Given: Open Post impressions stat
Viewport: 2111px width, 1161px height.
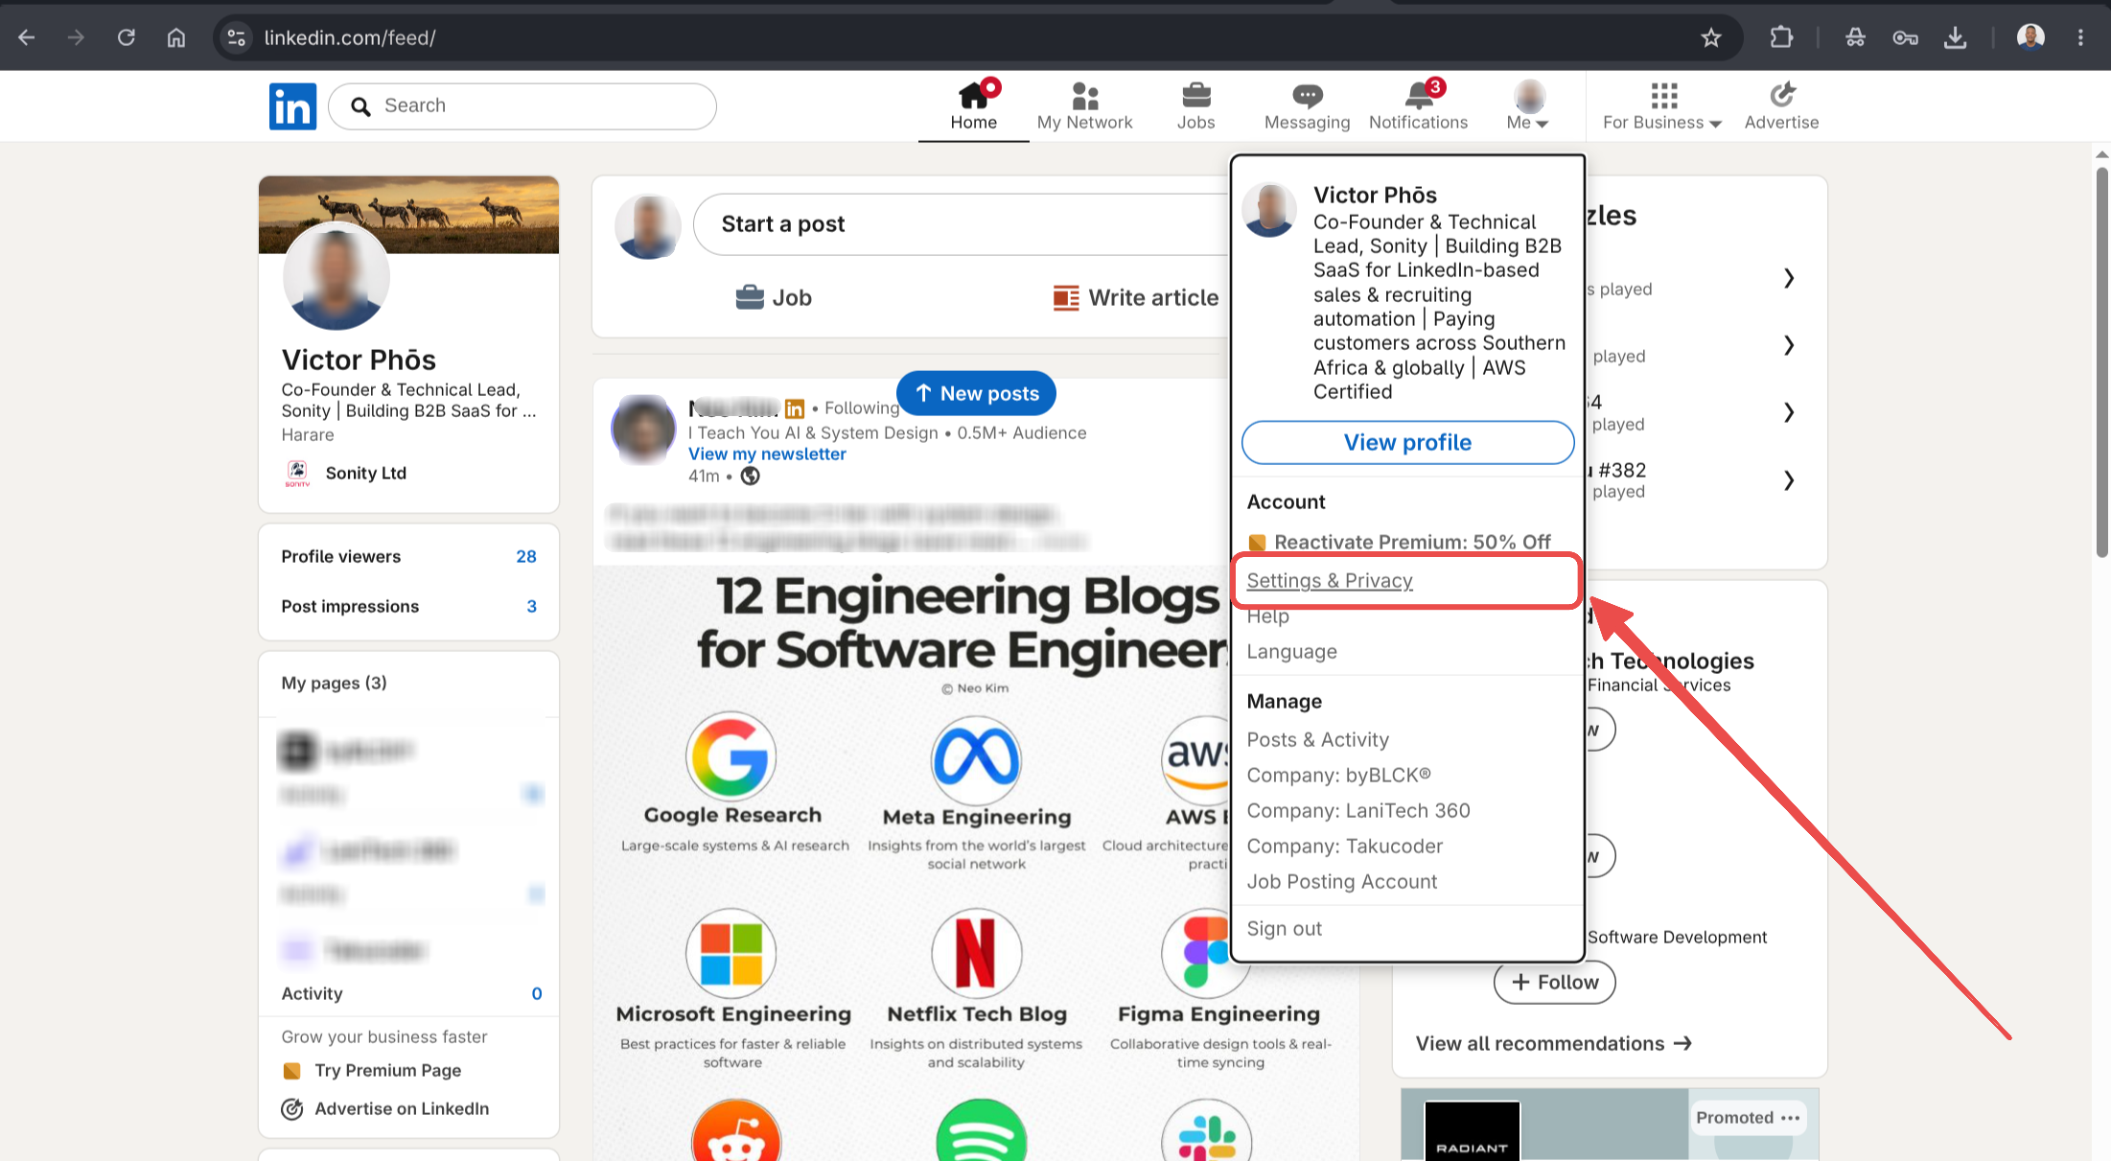Looking at the screenshot, I should pos(408,607).
